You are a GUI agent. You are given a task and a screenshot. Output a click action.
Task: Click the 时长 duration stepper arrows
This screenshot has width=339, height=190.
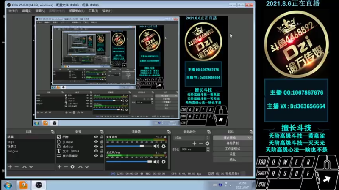208,149
